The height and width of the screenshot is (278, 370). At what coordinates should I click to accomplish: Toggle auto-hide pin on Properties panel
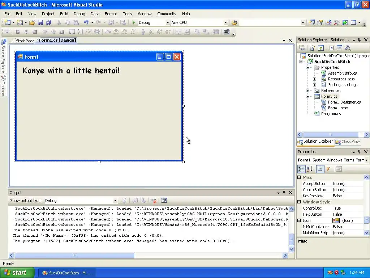pyautogui.click(x=360, y=152)
